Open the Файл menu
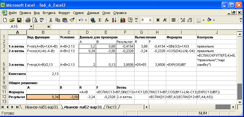Viewport: 244px width, 117px height. pyautogui.click(x=13, y=13)
